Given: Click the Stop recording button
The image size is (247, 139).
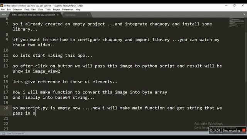Looking at the screenshot, I should (231, 131).
